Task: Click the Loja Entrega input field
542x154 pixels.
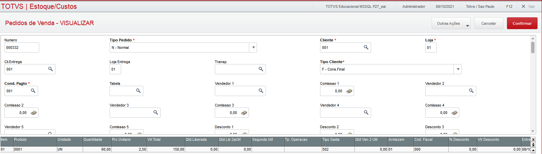Action: (115, 69)
